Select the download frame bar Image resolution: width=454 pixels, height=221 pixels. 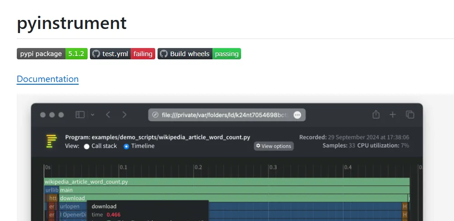233,198
